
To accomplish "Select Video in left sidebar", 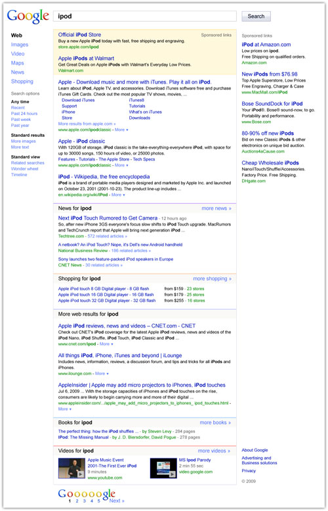I will pos(18,54).
